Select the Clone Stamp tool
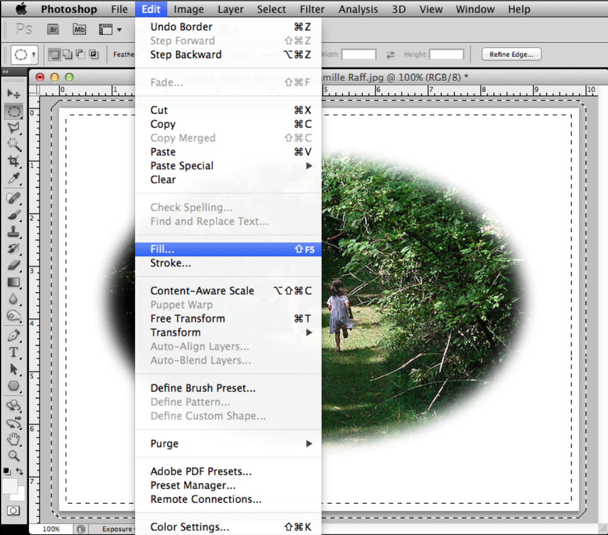 click(13, 232)
